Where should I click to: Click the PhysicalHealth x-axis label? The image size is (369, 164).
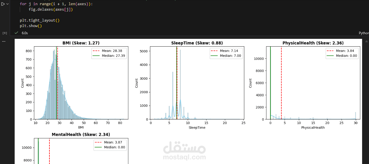tap(313, 127)
